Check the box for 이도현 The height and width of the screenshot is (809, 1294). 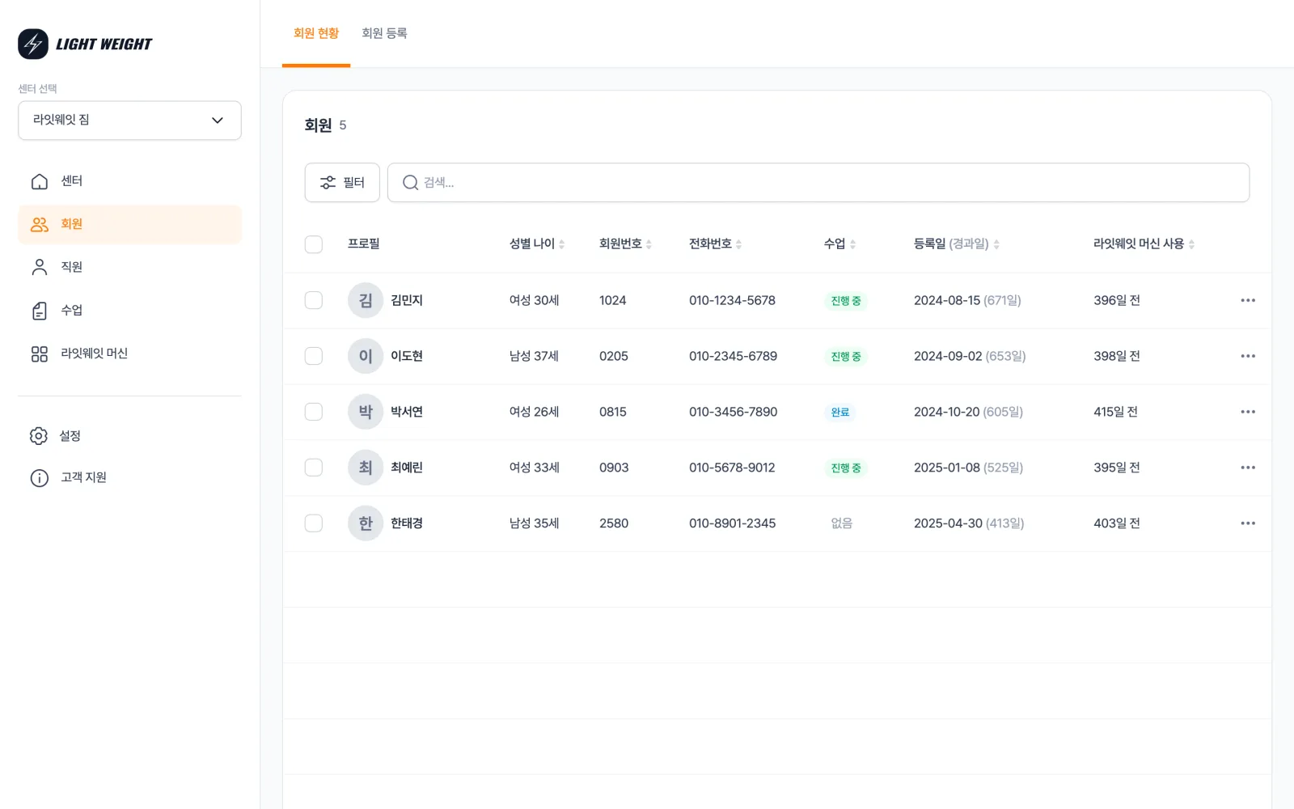[314, 356]
